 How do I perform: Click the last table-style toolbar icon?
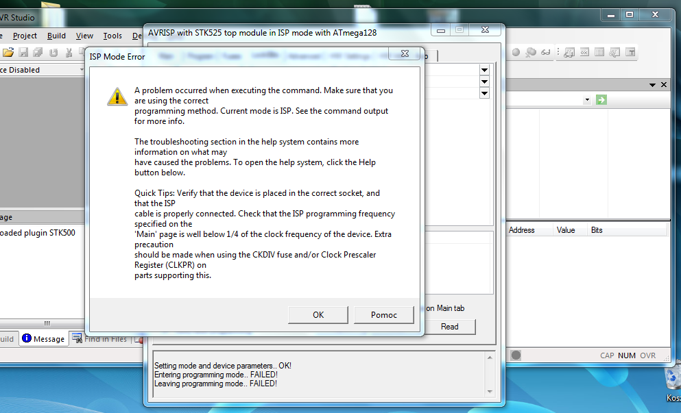point(630,52)
